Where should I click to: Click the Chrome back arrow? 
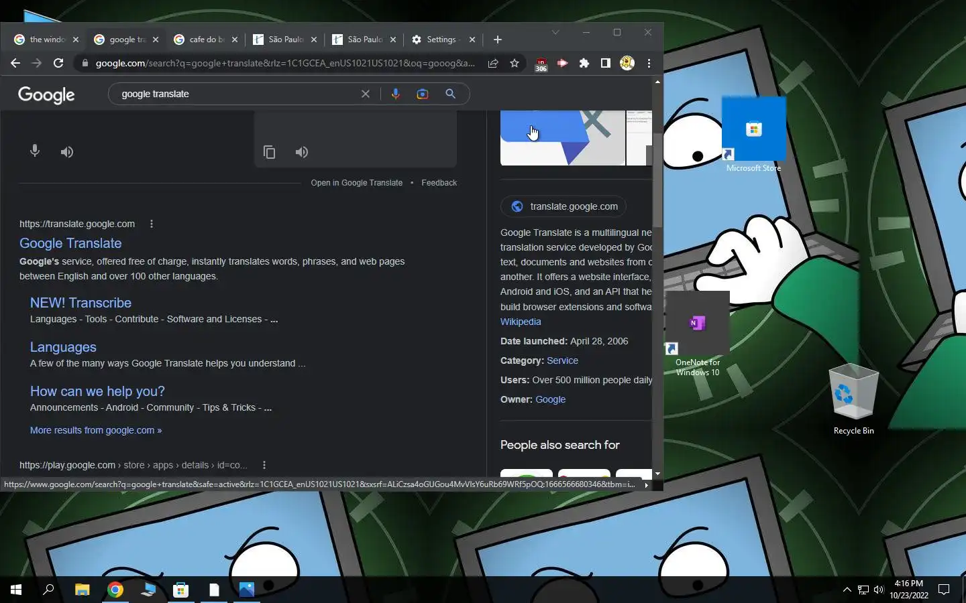(15, 63)
